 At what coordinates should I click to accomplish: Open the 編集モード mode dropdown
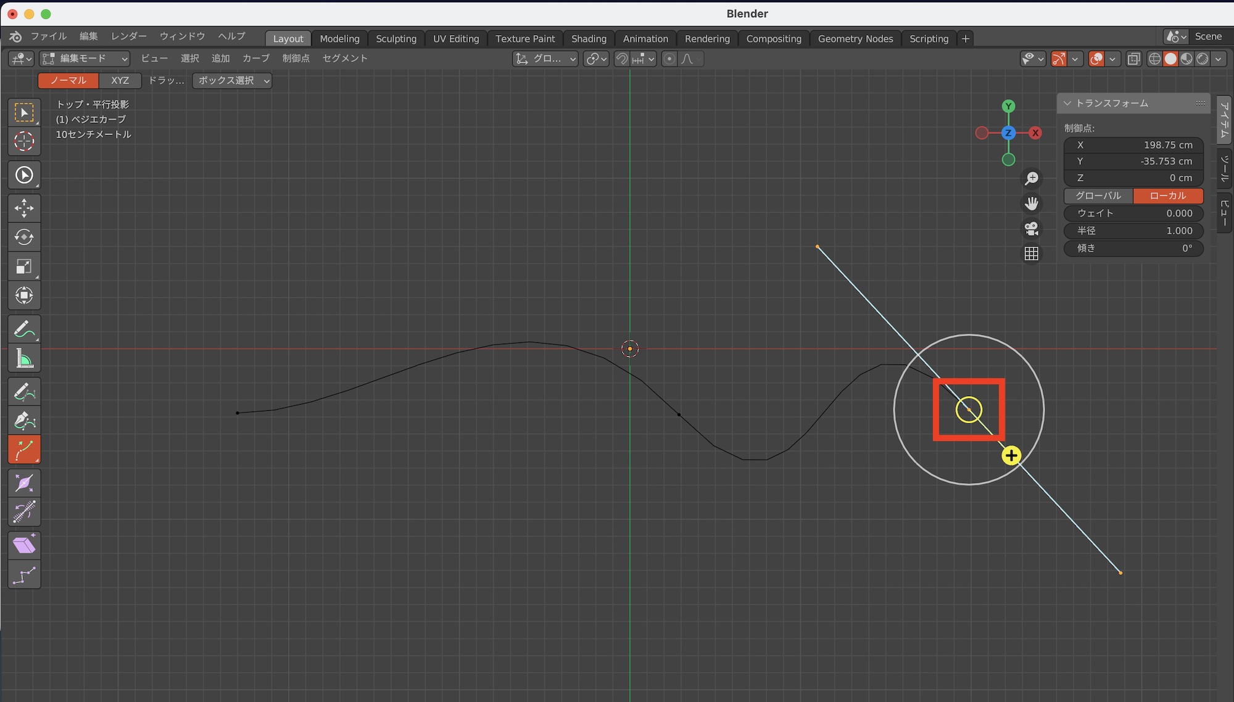tap(85, 59)
